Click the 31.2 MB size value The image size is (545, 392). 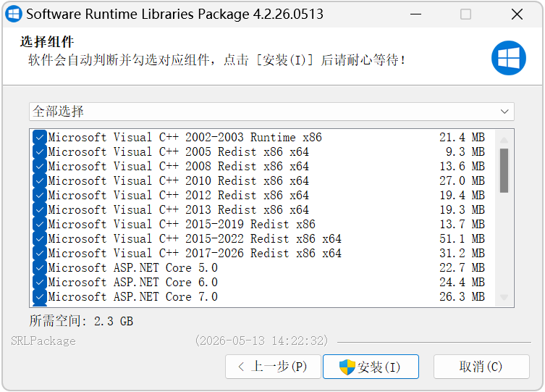point(462,253)
